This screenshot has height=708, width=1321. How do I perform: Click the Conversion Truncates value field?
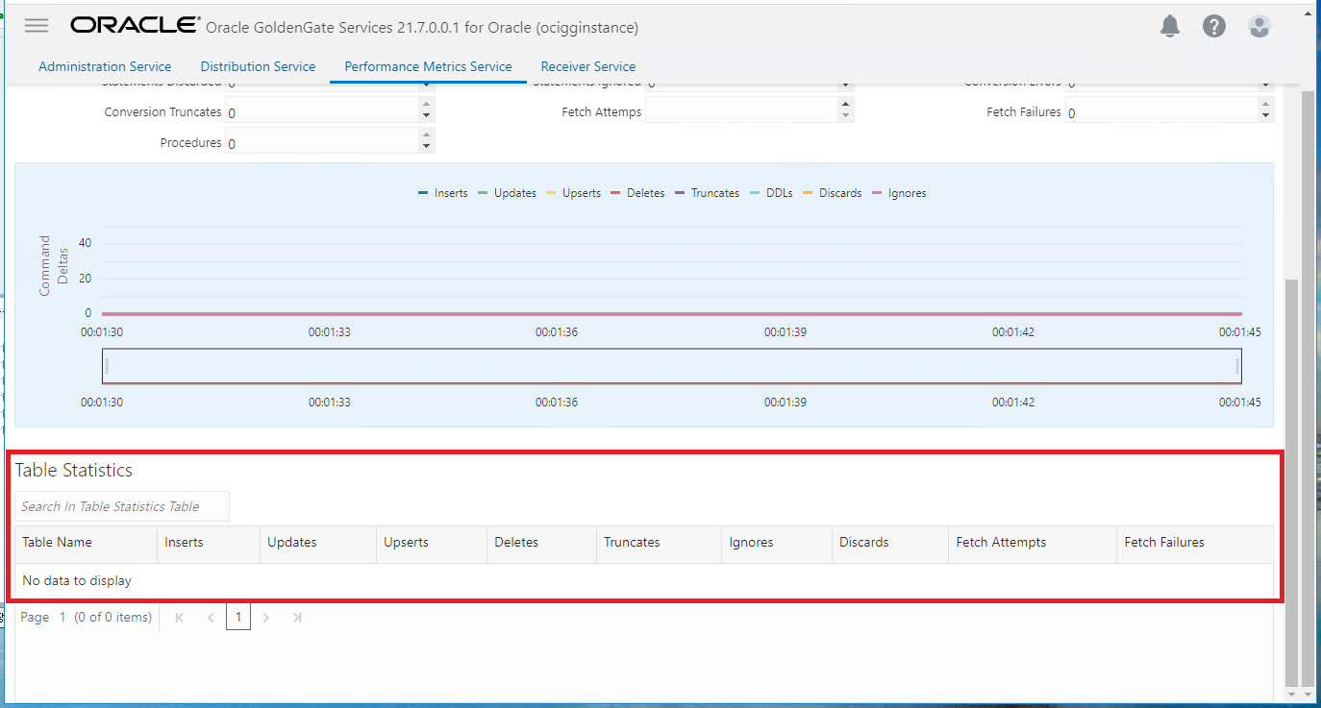point(322,112)
